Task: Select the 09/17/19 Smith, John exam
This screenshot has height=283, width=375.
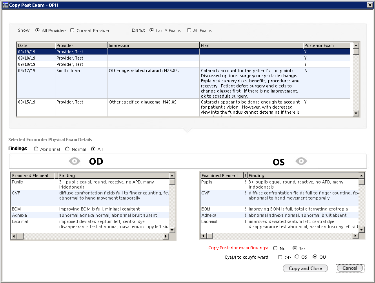Action: [x=183, y=83]
